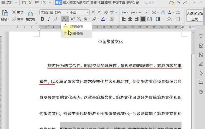Click the increase font size icon

point(93,12)
